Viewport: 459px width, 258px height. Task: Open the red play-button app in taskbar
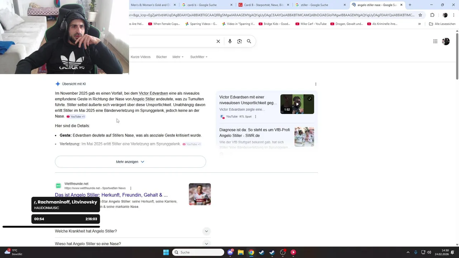tap(293, 252)
